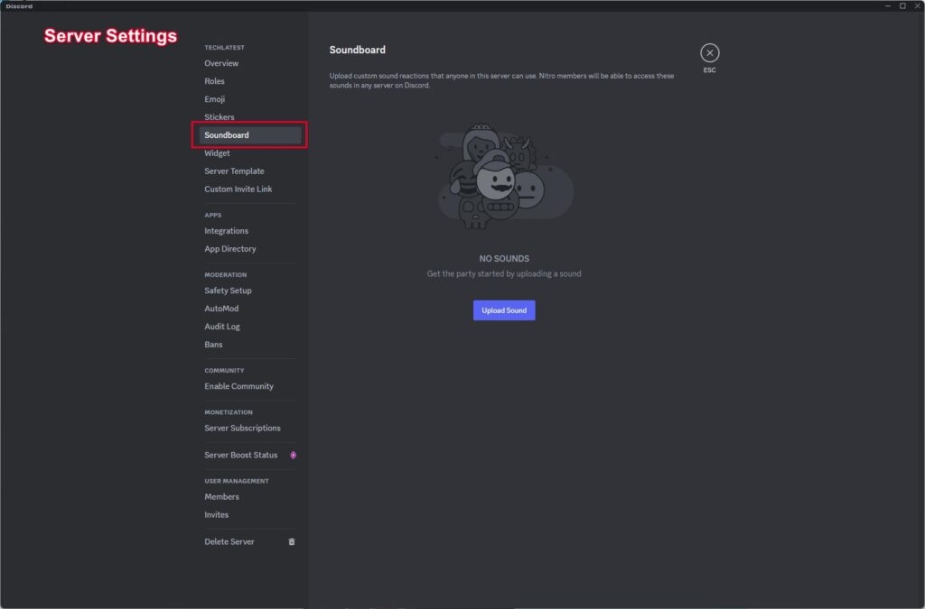Open Integrations under Apps
The width and height of the screenshot is (925, 609).
click(x=226, y=231)
